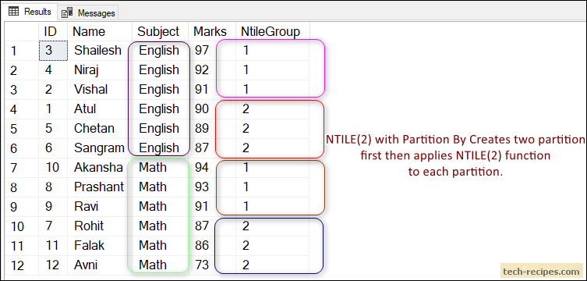
Task: Click the Subject cell in Ravi's row
Action: [161, 206]
